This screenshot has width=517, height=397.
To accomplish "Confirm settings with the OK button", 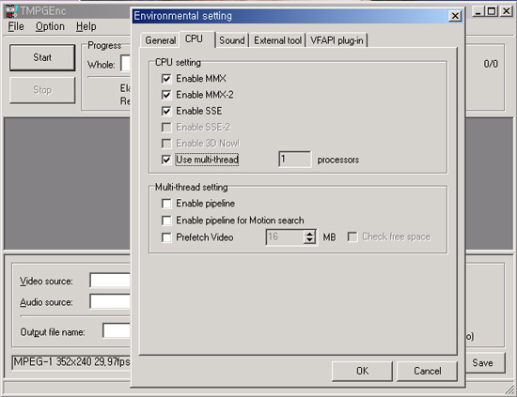I will coord(362,371).
